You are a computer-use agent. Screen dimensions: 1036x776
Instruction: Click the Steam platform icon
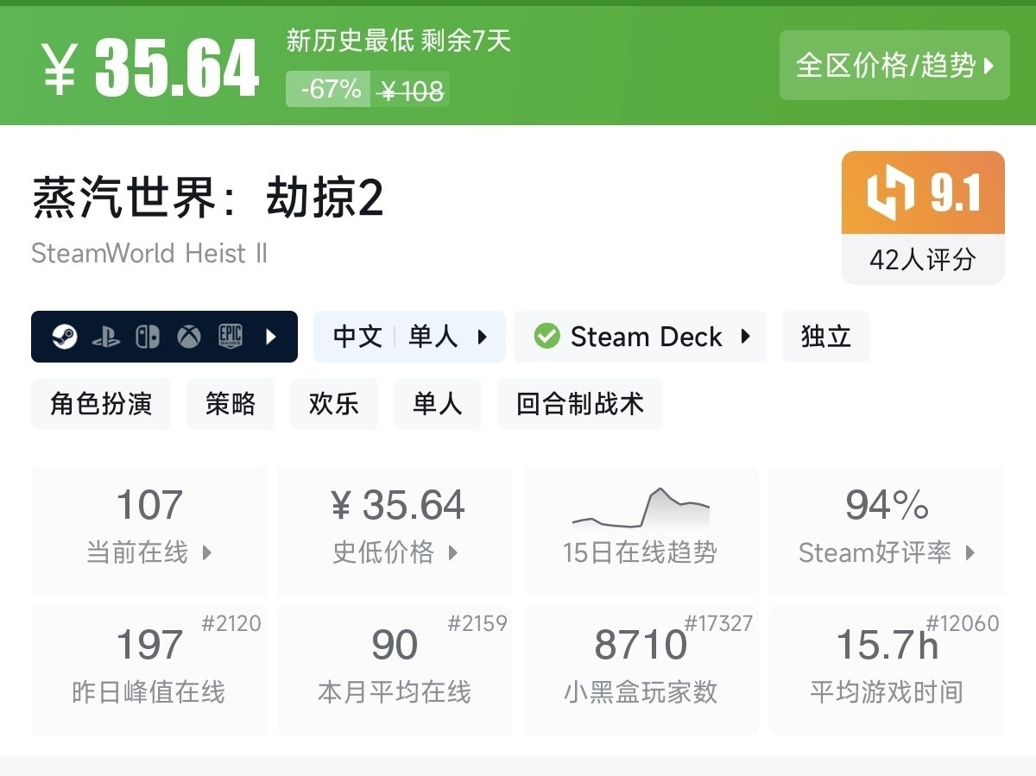tap(64, 337)
